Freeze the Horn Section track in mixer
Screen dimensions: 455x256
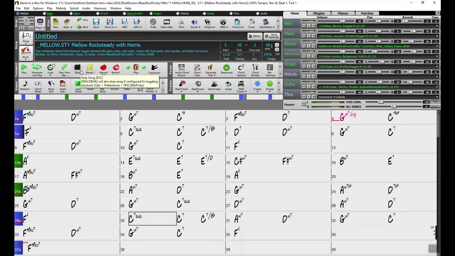[x=313, y=56]
